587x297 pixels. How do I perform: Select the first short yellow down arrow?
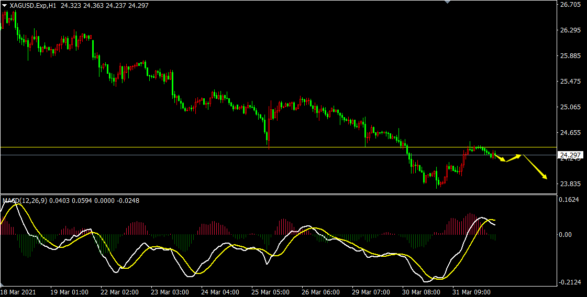click(x=501, y=158)
